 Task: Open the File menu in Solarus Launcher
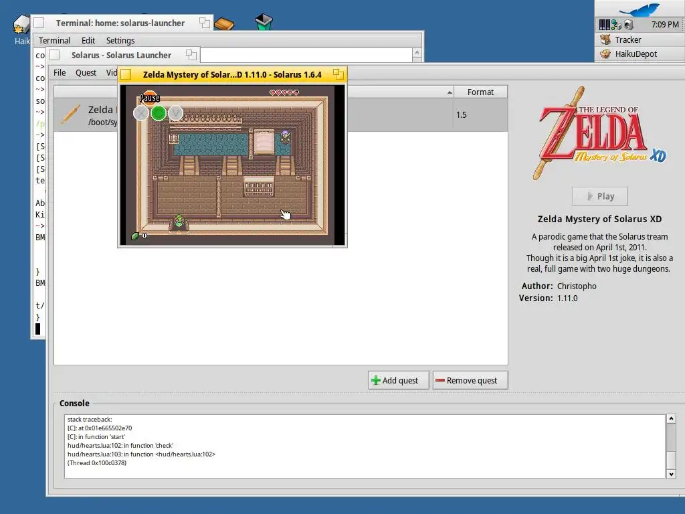pyautogui.click(x=60, y=72)
